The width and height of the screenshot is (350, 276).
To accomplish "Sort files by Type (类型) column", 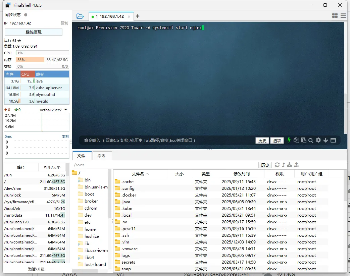I will point(206,174).
